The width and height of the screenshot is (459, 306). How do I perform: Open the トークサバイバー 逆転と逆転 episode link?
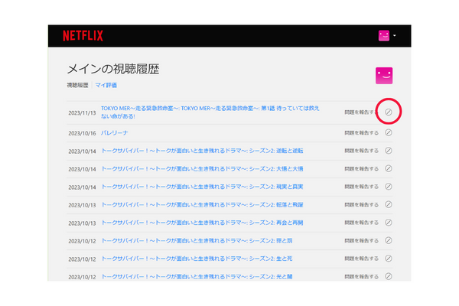[x=202, y=151]
